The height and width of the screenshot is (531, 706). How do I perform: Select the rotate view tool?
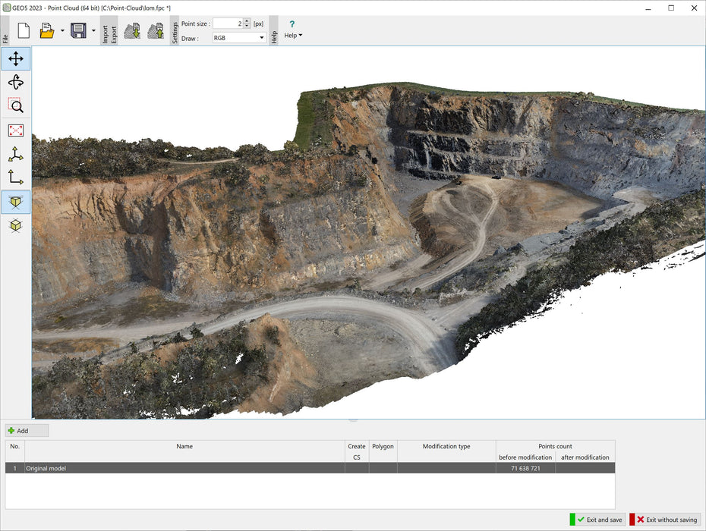[x=16, y=83]
